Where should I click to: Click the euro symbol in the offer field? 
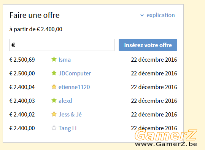[x=13, y=45]
